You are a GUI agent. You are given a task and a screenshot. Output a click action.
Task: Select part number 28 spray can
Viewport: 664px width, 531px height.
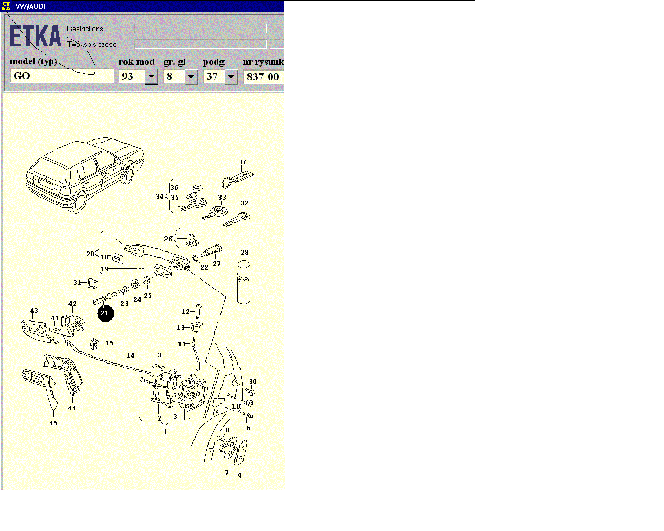click(245, 253)
